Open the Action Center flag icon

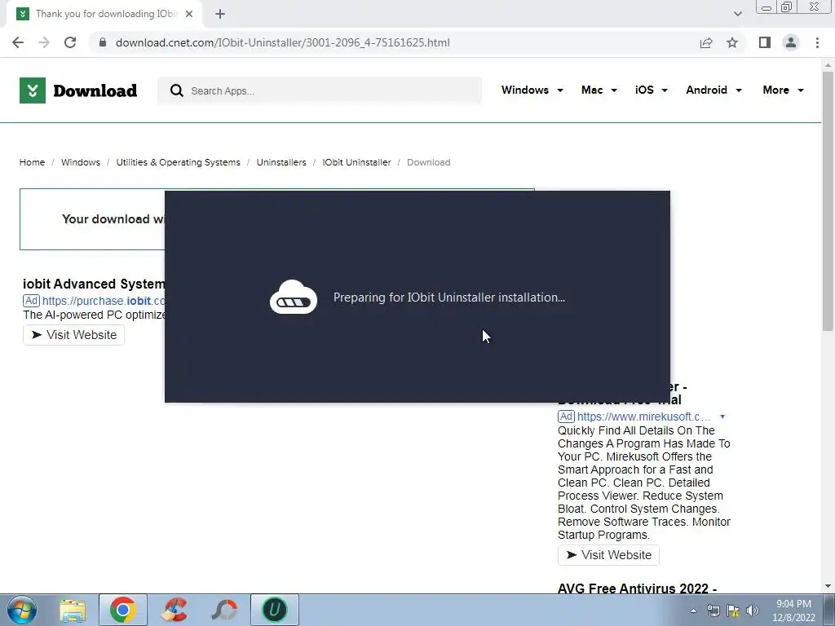[x=733, y=611]
